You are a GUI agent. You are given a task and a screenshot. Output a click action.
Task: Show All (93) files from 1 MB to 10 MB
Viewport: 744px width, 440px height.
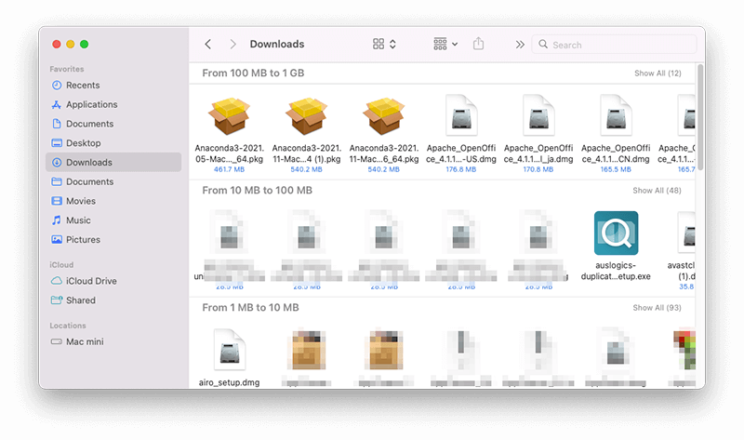[657, 308]
